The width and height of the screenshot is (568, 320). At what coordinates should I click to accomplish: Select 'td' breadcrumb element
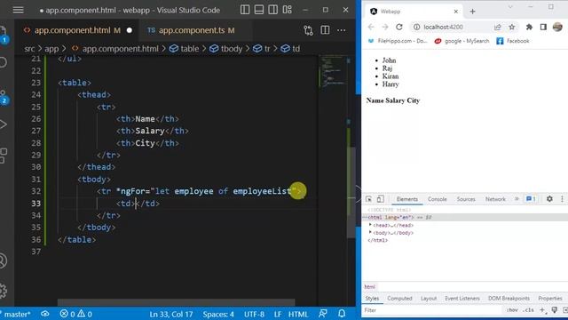click(290, 49)
